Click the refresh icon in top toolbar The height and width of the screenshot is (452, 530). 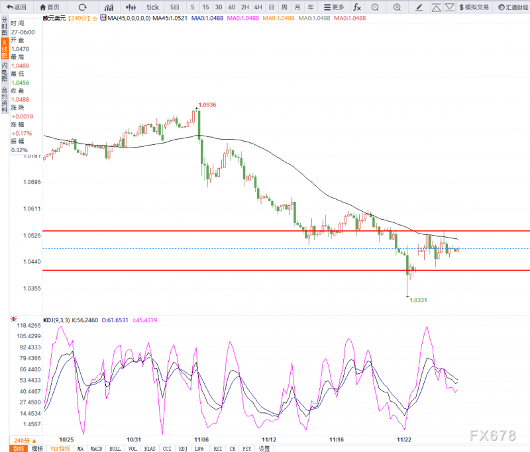pos(82,7)
